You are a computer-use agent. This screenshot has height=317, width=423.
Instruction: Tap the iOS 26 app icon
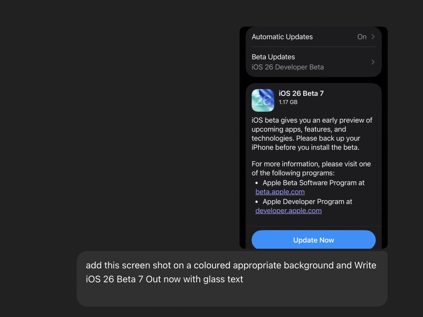tap(263, 100)
